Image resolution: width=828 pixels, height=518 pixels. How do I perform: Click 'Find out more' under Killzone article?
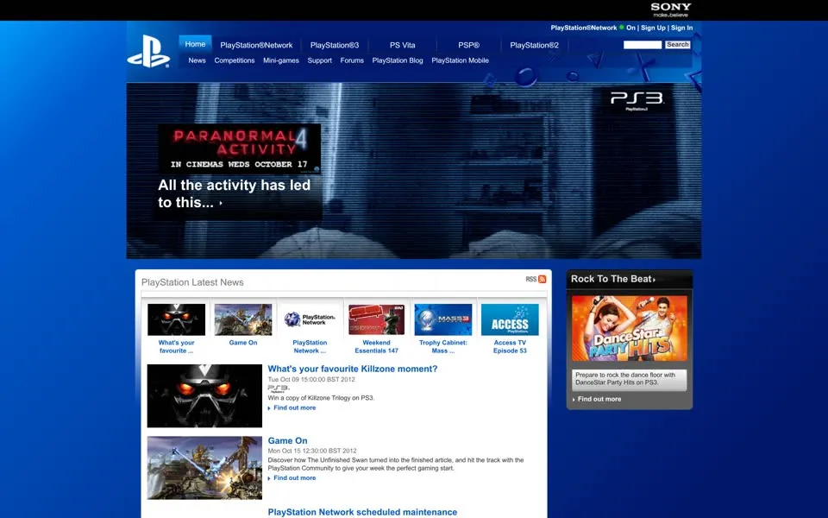(x=294, y=407)
